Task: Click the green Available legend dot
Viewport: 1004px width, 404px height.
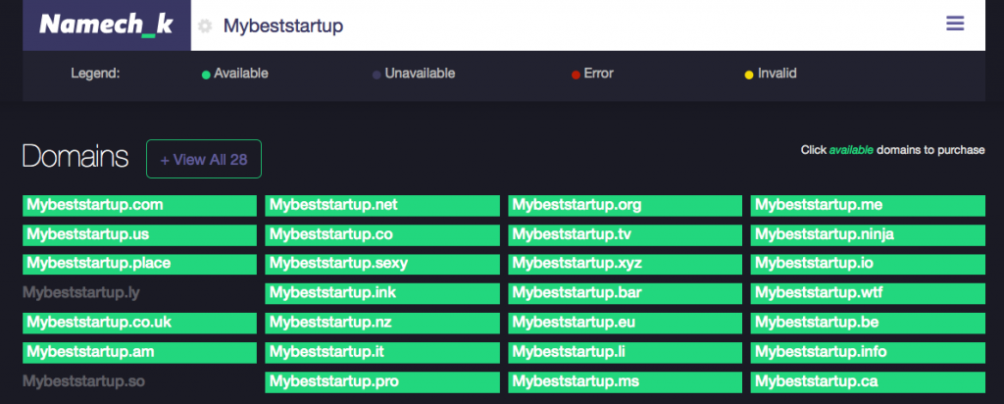Action: [206, 75]
